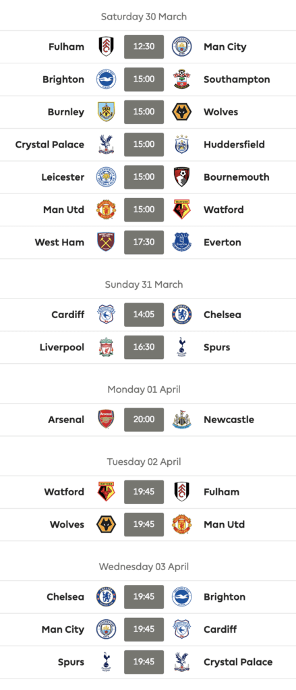Click the Everton club badge
The width and height of the screenshot is (296, 690).
(181, 242)
